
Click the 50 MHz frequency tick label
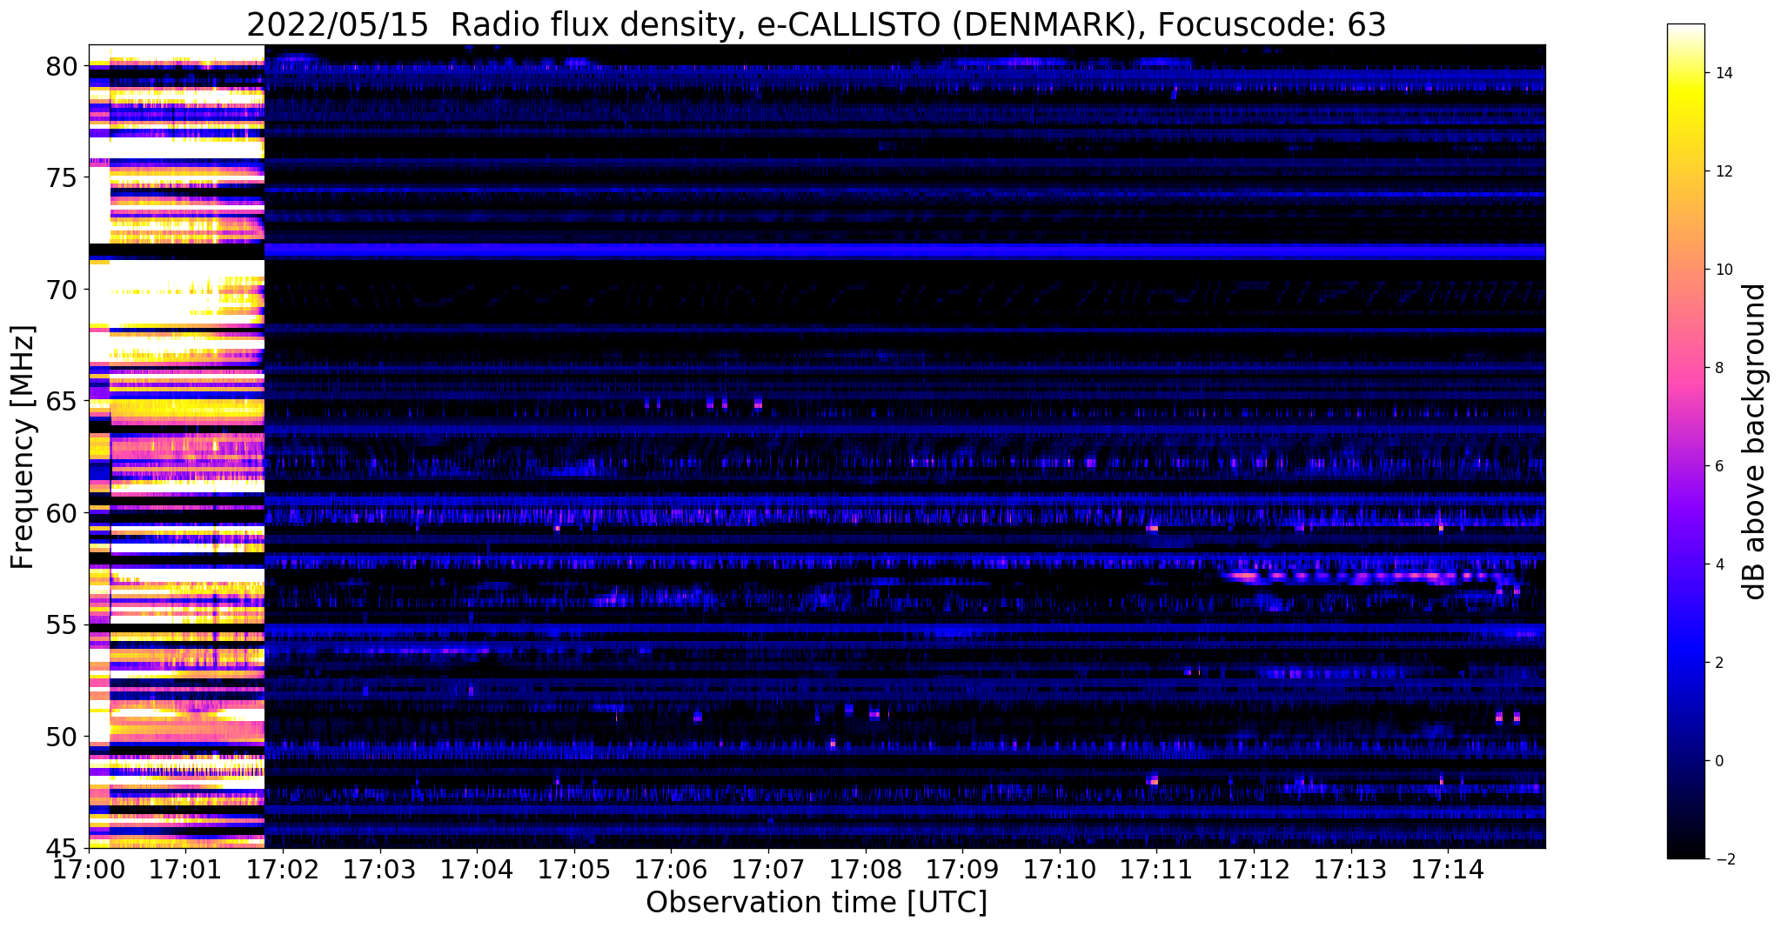(64, 737)
